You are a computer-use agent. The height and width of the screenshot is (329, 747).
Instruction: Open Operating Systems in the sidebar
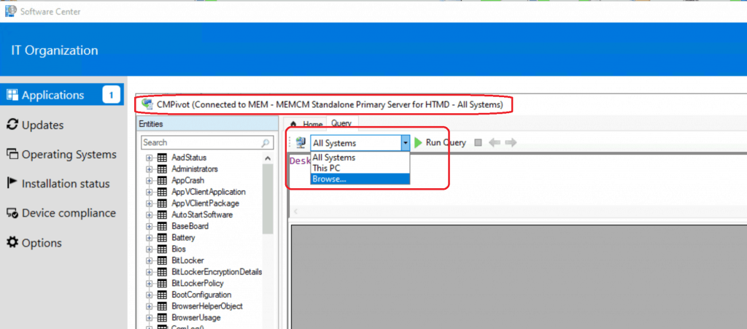click(x=62, y=155)
